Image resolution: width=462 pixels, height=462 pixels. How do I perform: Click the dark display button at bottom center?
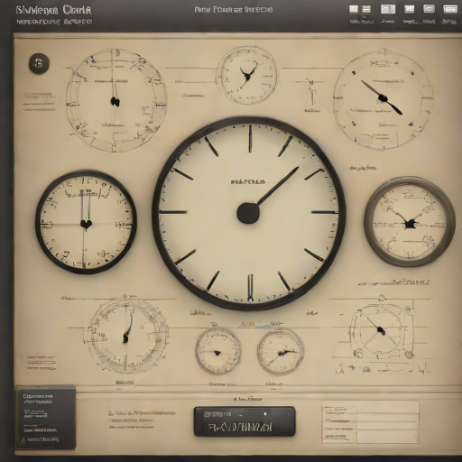point(245,421)
